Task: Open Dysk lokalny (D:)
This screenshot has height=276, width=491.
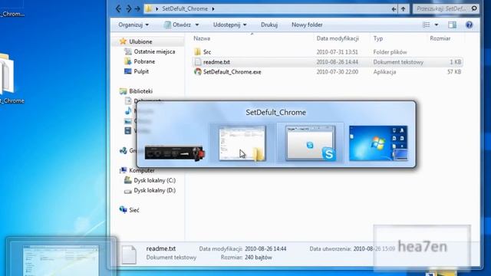Action: pyautogui.click(x=155, y=190)
